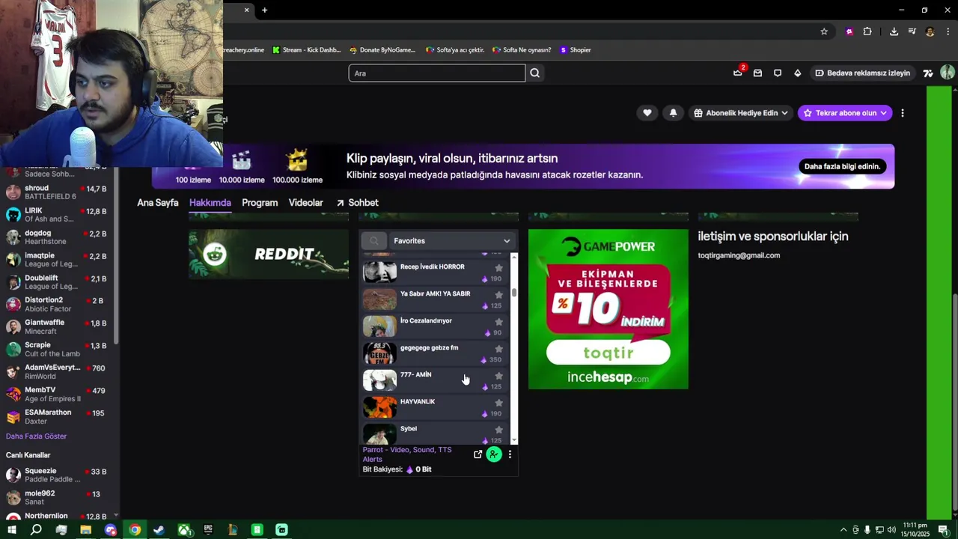The width and height of the screenshot is (958, 539).
Task: Click the Bits diamond icon in top bar
Action: [798, 73]
